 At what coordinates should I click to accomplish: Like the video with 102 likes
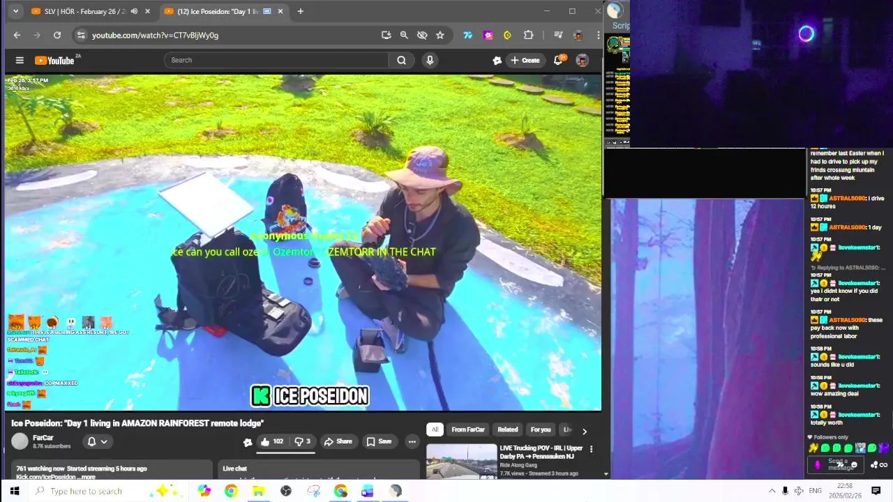tap(271, 441)
